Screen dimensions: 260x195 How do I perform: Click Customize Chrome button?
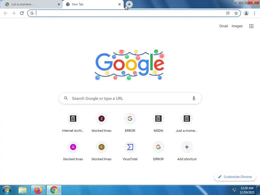[235, 177]
